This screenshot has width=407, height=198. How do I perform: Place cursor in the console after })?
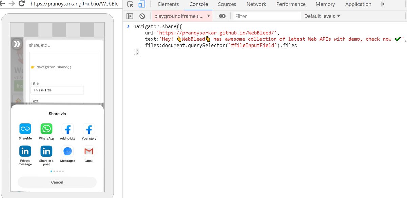pyautogui.click(x=140, y=52)
